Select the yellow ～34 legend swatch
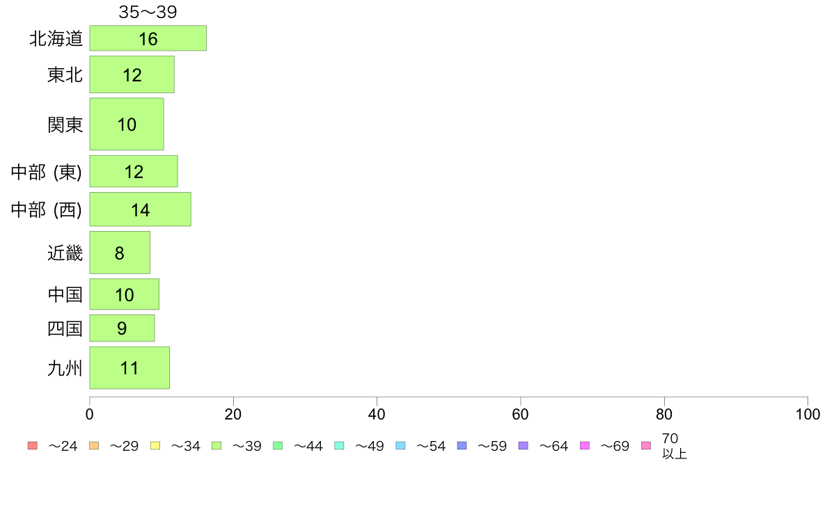The height and width of the screenshot is (512, 827). click(155, 446)
